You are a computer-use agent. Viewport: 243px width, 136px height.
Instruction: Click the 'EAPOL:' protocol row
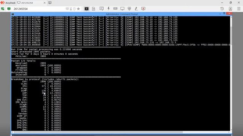(40, 118)
